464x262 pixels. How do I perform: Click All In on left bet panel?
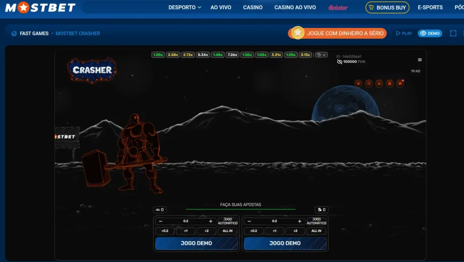227,231
